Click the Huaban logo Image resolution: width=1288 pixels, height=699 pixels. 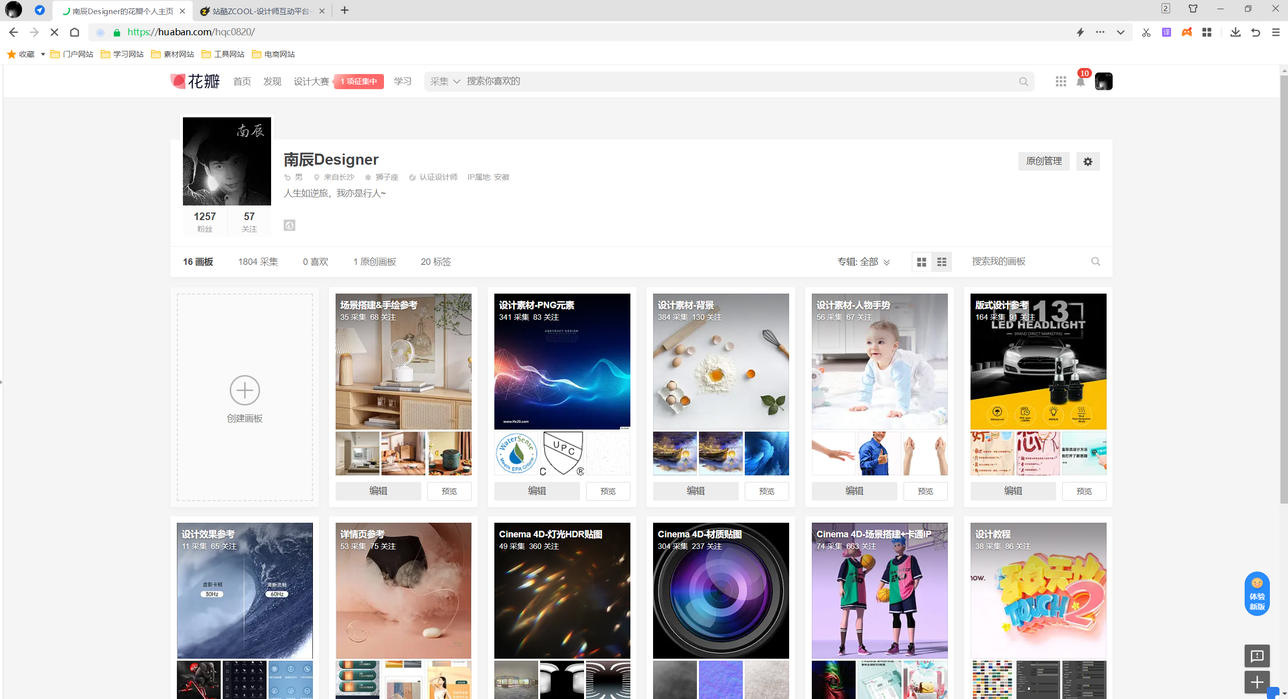click(196, 81)
